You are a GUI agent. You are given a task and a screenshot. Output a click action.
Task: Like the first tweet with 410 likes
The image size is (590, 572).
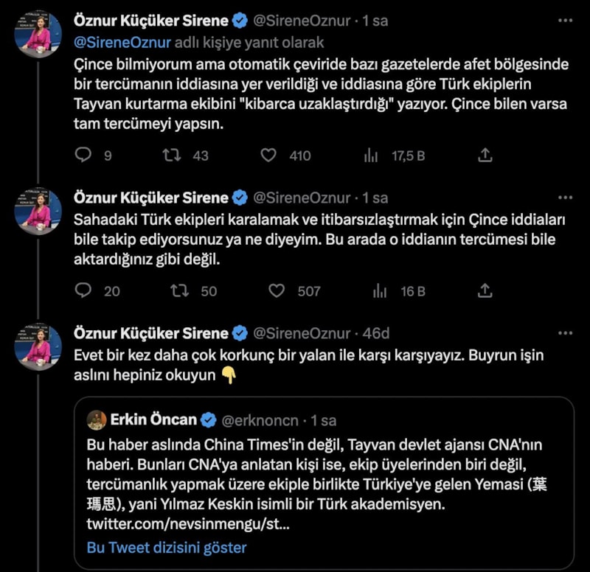tap(269, 155)
